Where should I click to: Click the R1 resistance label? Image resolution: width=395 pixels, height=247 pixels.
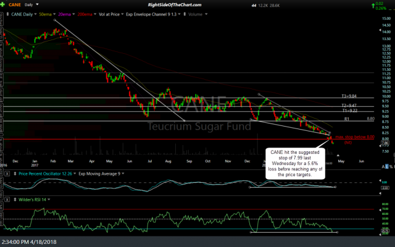point(347,119)
